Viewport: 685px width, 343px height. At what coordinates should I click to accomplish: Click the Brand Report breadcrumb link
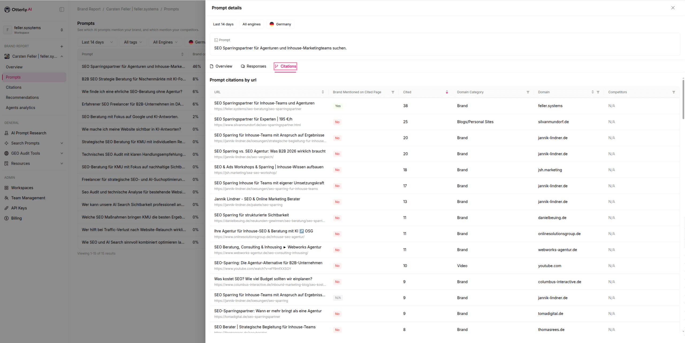[89, 9]
